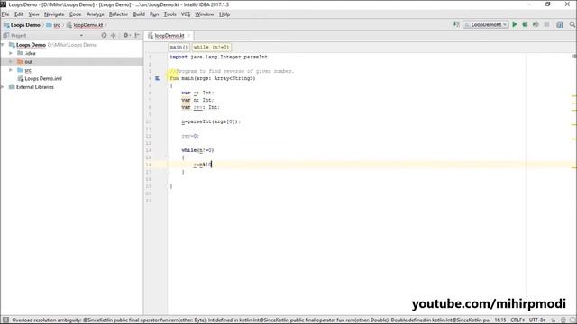The height and width of the screenshot is (324, 577).
Task: Click the 16:15 cursor position indicator
Action: click(500, 320)
